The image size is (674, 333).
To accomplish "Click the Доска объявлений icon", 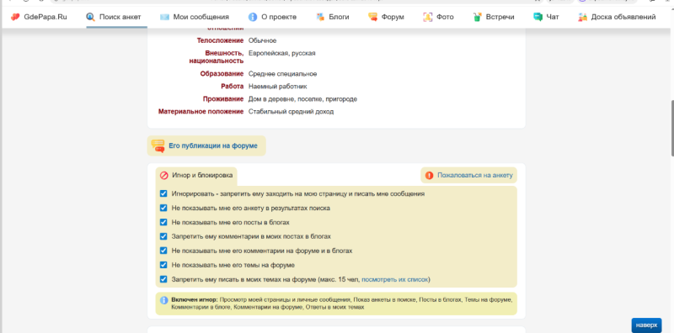I will tap(582, 17).
